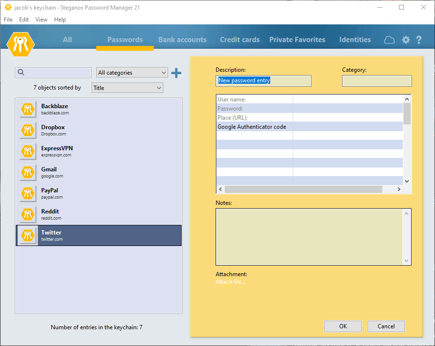This screenshot has height=346, width=435.
Task: Switch to the Passwords tab
Action: pyautogui.click(x=125, y=40)
